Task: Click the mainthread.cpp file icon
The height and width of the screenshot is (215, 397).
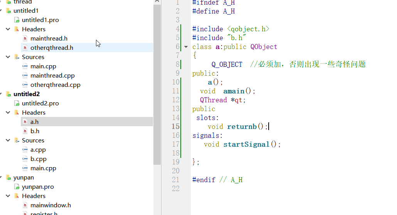Action: (25, 76)
